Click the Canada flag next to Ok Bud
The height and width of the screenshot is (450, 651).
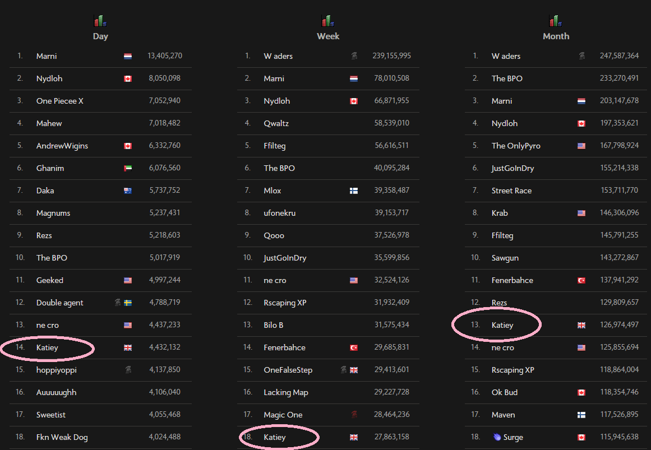581,393
